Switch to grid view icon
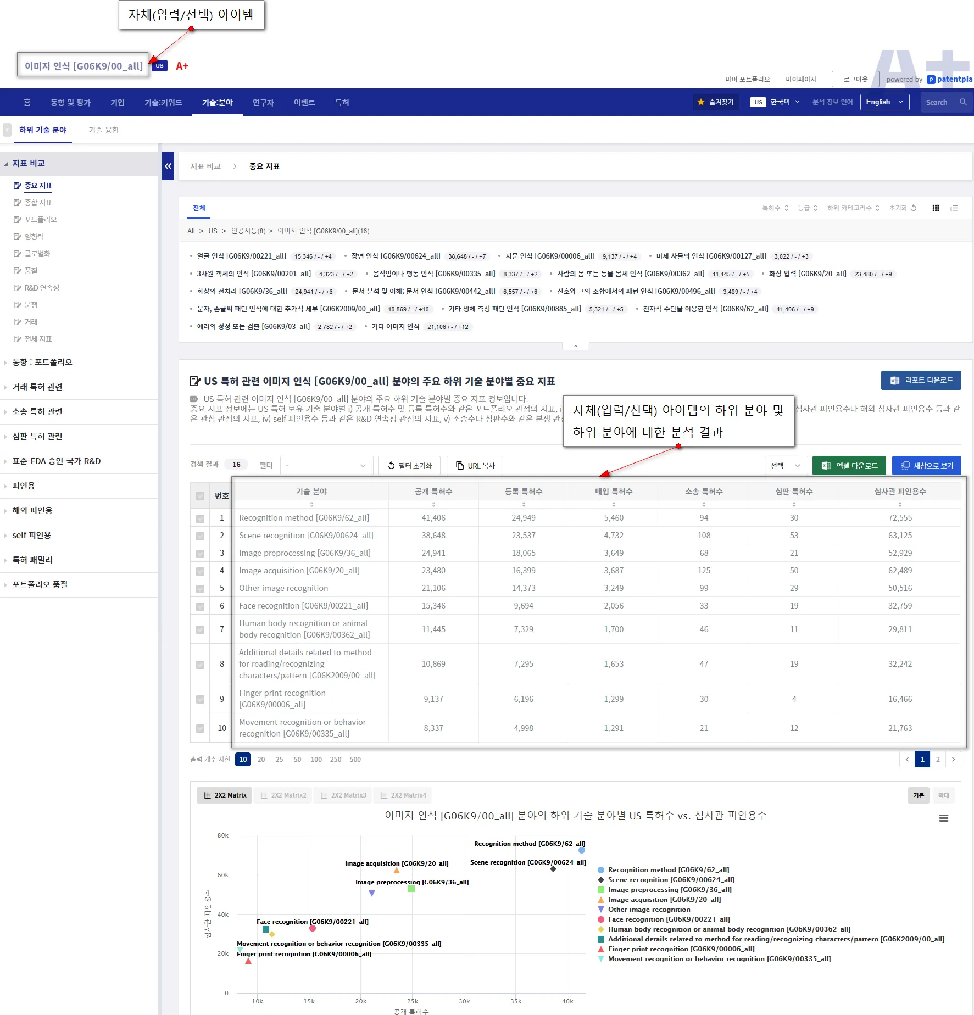This screenshot has width=974, height=1015. pos(936,208)
